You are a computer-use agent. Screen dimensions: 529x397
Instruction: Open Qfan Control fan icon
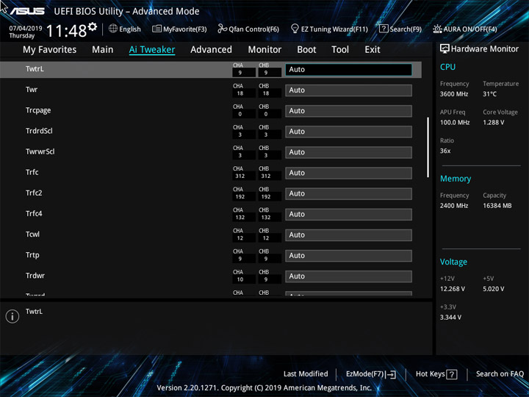pos(222,29)
